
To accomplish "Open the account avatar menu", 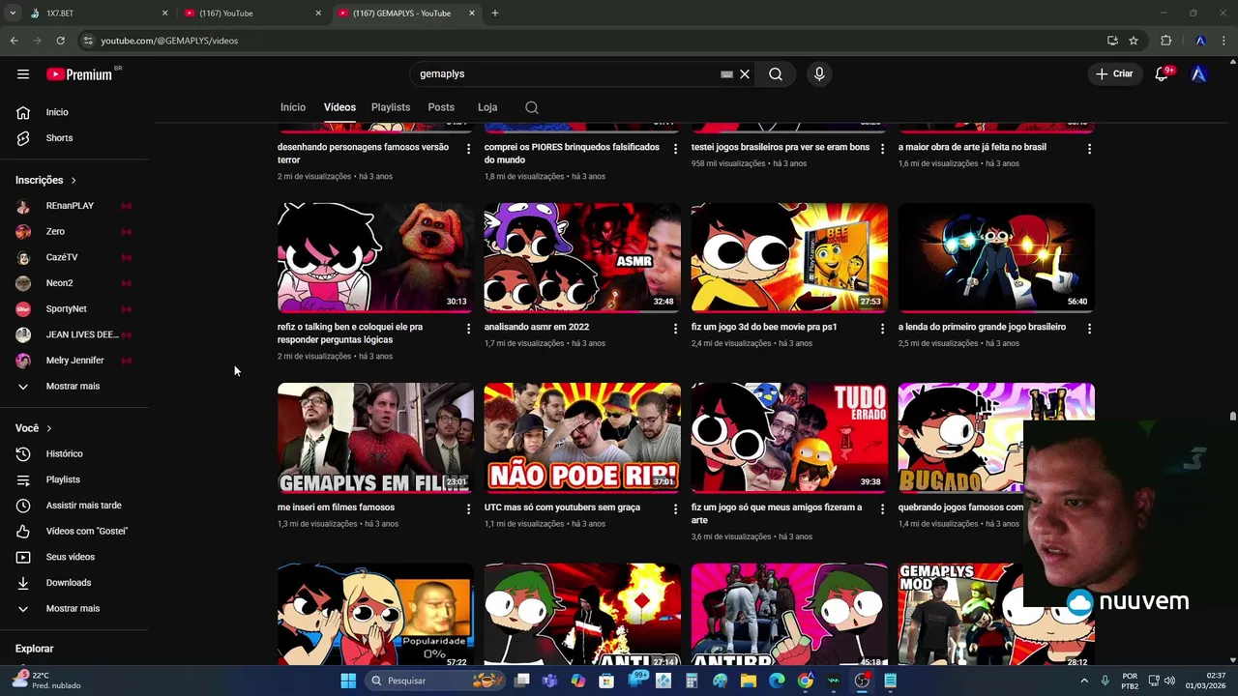I will tap(1199, 73).
